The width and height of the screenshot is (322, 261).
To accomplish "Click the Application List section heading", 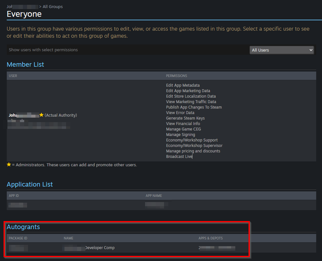I will click(x=30, y=184).
